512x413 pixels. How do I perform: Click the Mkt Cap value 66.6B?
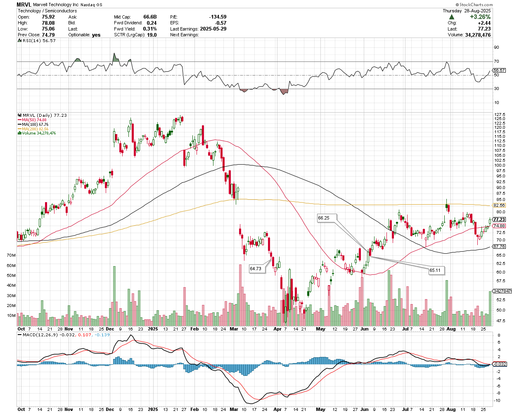[x=150, y=17]
